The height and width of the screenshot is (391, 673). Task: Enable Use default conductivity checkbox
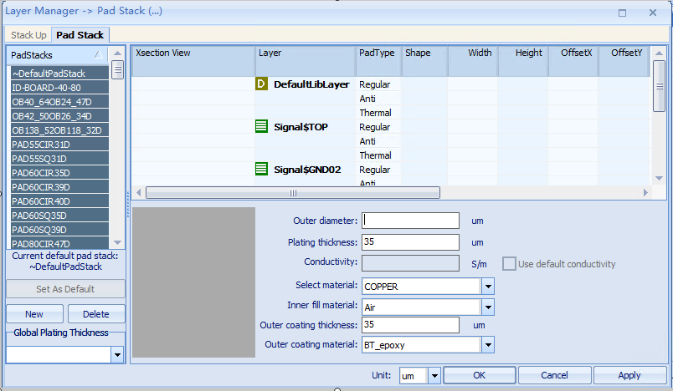509,264
